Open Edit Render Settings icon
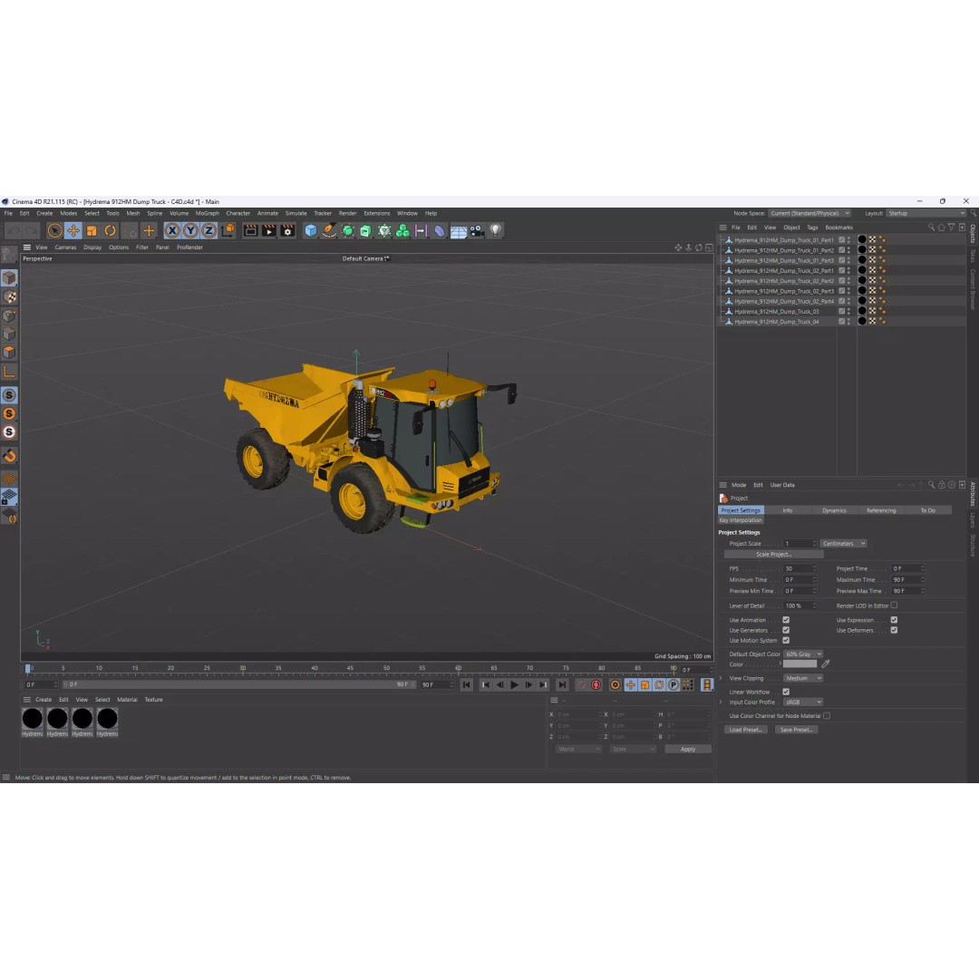 point(288,231)
